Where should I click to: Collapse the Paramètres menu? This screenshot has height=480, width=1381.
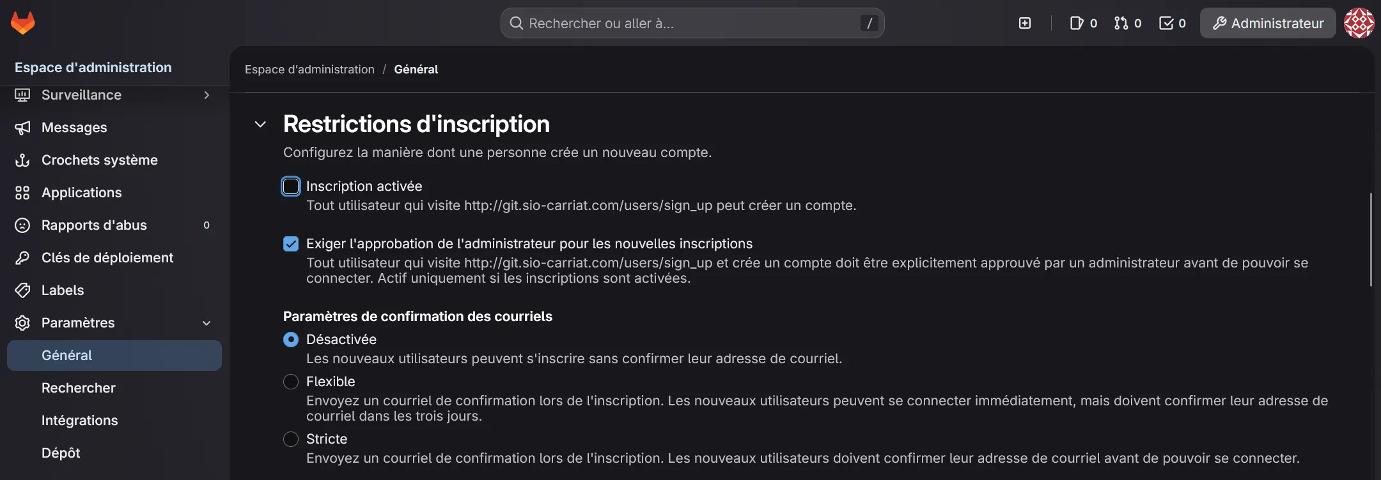tap(206, 323)
